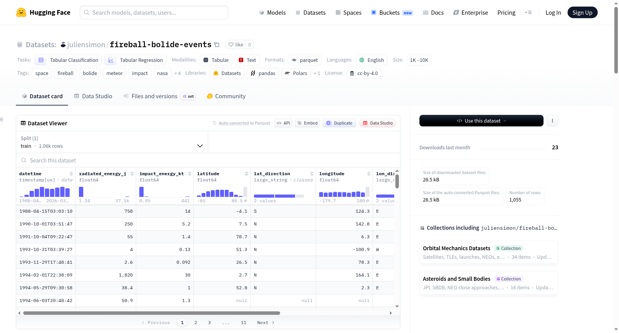This screenshot has width=619, height=333.
Task: Open the more options kebab menu icon
Action: tap(552, 121)
